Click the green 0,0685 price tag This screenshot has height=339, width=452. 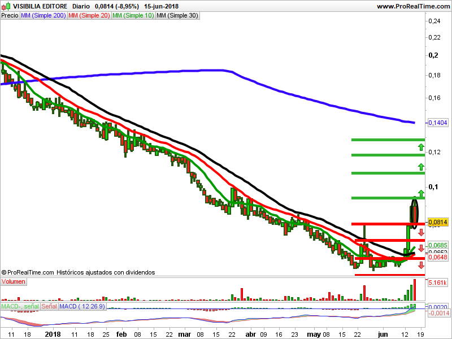click(438, 245)
